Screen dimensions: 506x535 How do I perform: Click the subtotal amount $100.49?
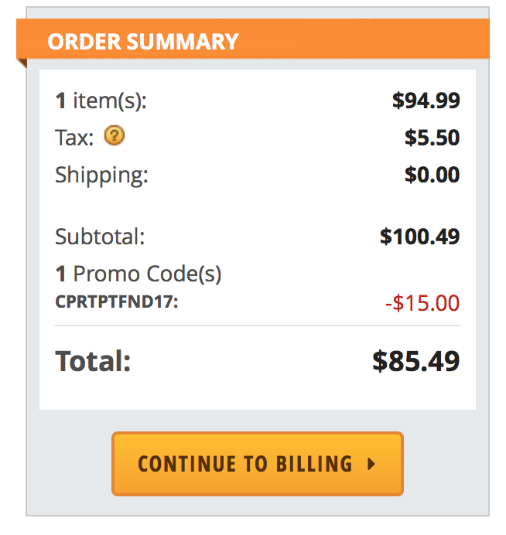(x=419, y=237)
